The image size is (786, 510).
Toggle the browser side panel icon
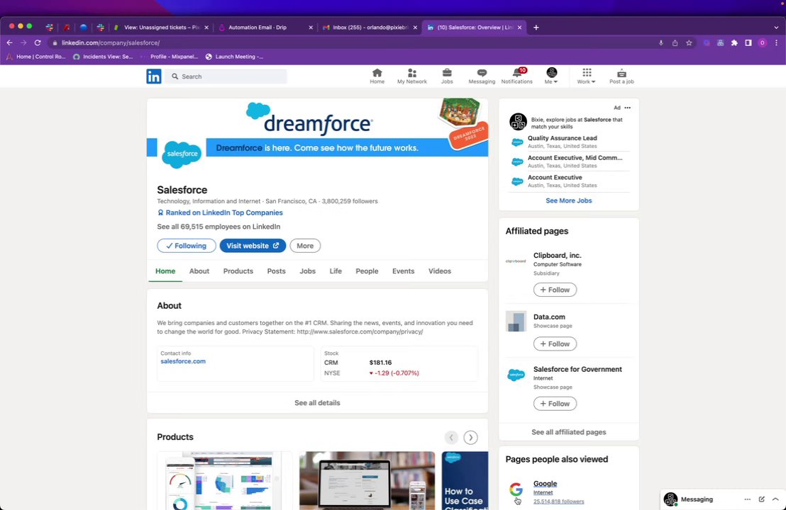[748, 43]
